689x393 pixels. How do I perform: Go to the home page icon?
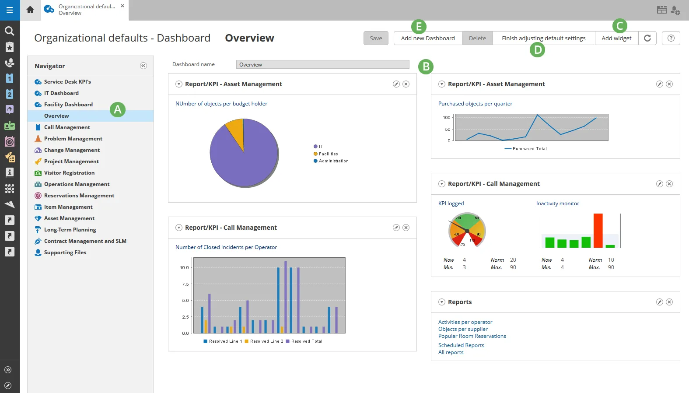click(x=30, y=10)
